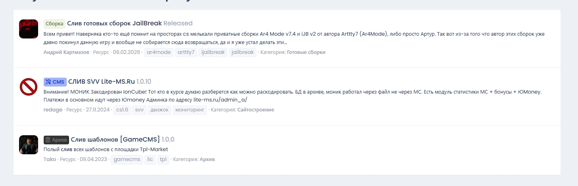
Task: Select the мониторинг tag
Action: click(x=190, y=110)
